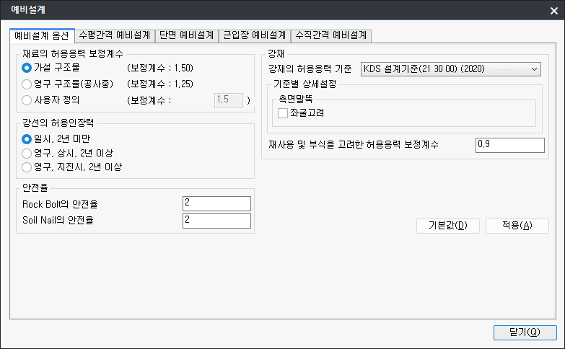This screenshot has height=349, width=565.
Task: Close the 예비설계 dialog with X
Action: click(x=553, y=9)
